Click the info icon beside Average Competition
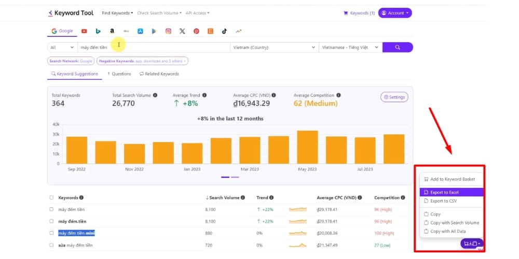This screenshot has width=519, height=259. (338, 95)
